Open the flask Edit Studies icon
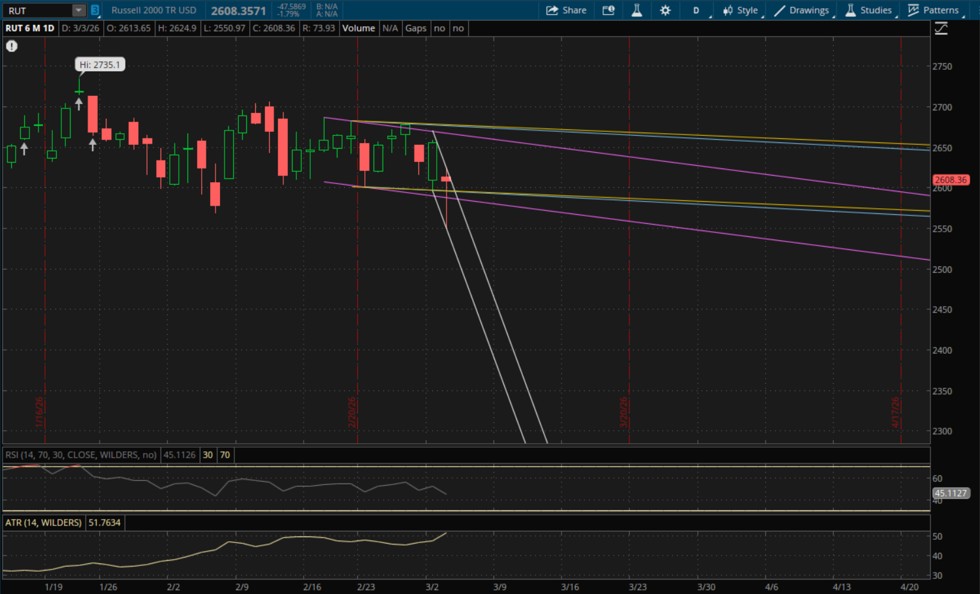 click(x=637, y=10)
